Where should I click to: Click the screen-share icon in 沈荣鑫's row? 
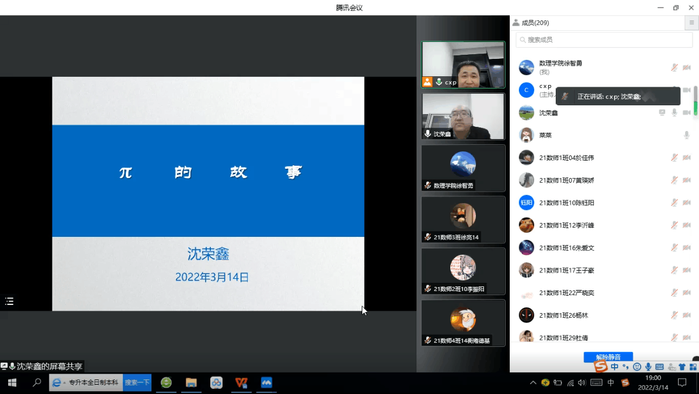point(662,112)
